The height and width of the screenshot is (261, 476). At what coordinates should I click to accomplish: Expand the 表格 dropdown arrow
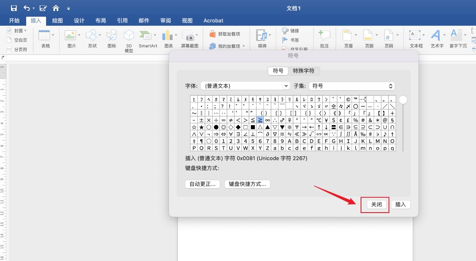pyautogui.click(x=53, y=35)
